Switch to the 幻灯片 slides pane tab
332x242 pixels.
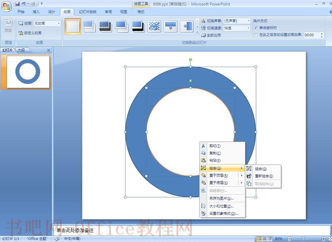click(x=8, y=50)
